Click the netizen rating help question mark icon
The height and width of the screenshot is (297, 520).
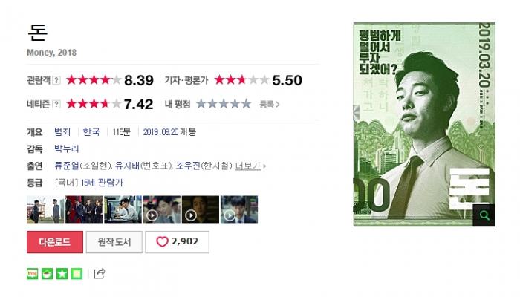pyautogui.click(x=56, y=104)
